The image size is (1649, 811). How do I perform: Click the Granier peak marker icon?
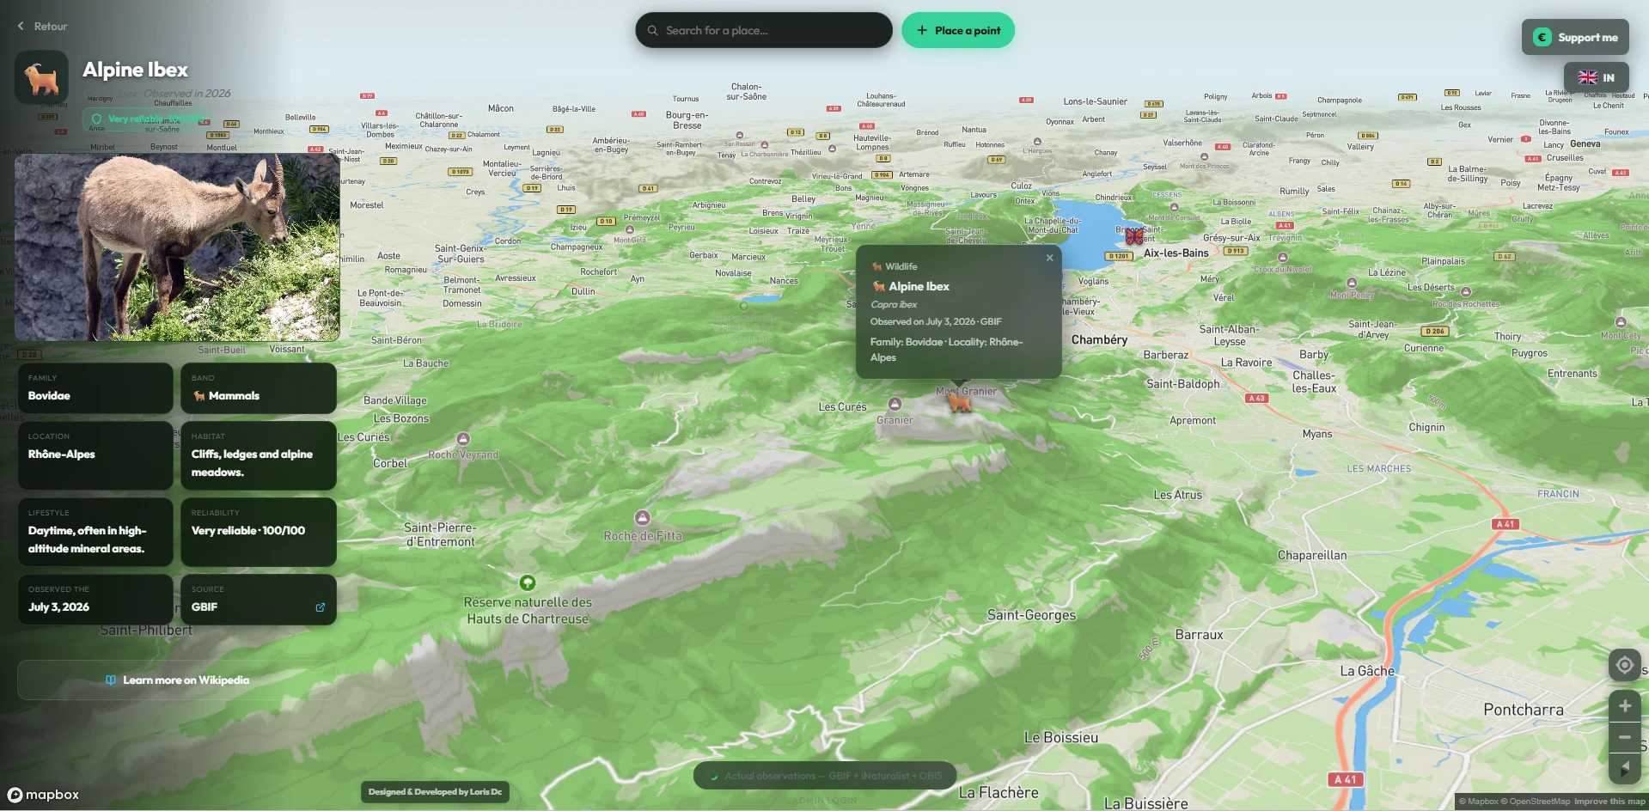click(895, 404)
